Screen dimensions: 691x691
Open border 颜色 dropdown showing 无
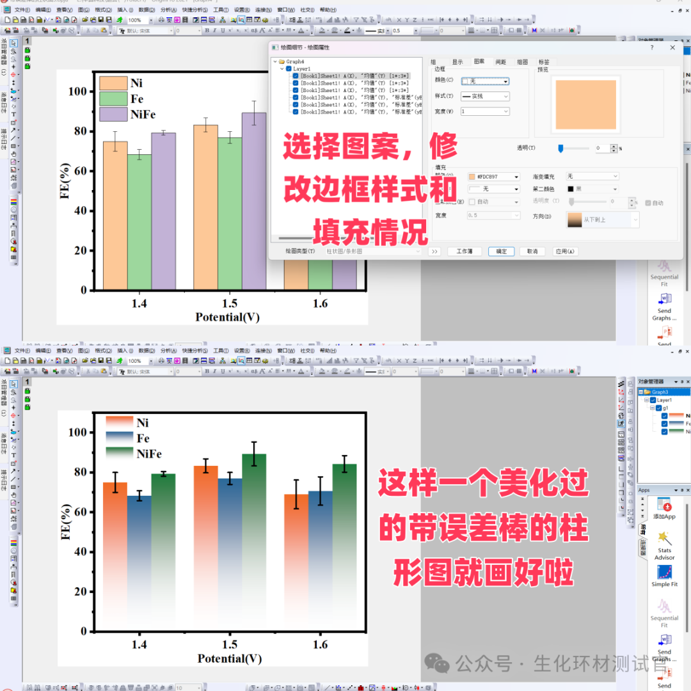point(485,81)
